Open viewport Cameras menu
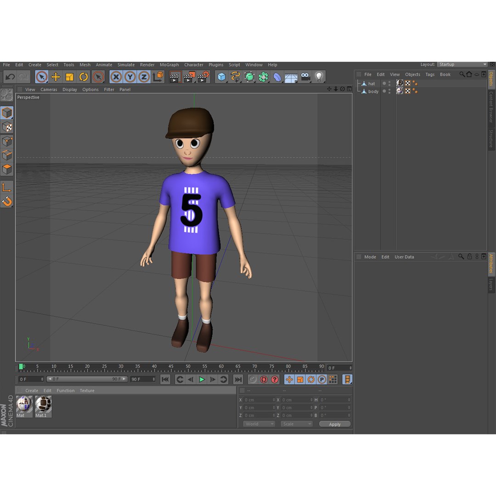Image resolution: width=496 pixels, height=496 pixels. coord(49,90)
